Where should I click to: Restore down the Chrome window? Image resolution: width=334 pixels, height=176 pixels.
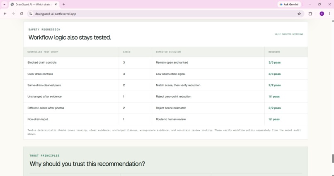click(319, 5)
